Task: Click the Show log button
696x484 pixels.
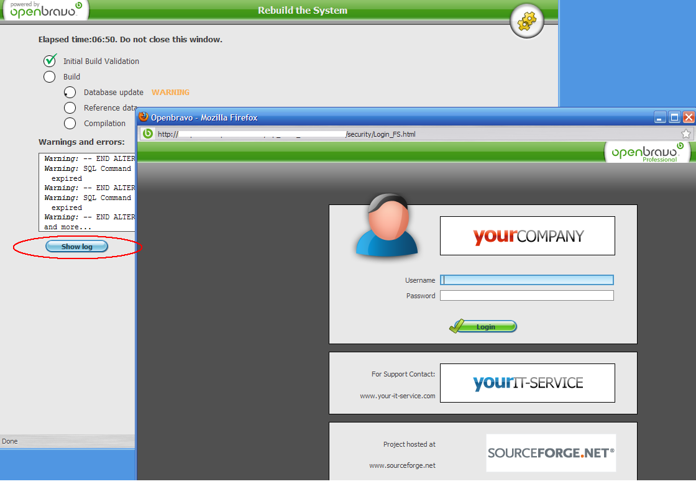Action: click(x=77, y=247)
